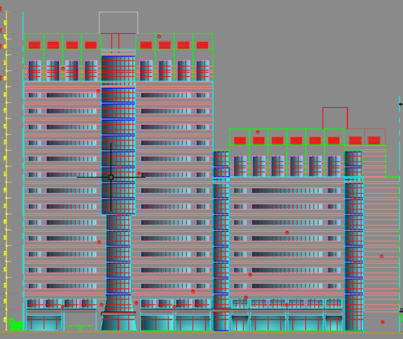Click the cyan vertical line at left facade edge

point(23,171)
